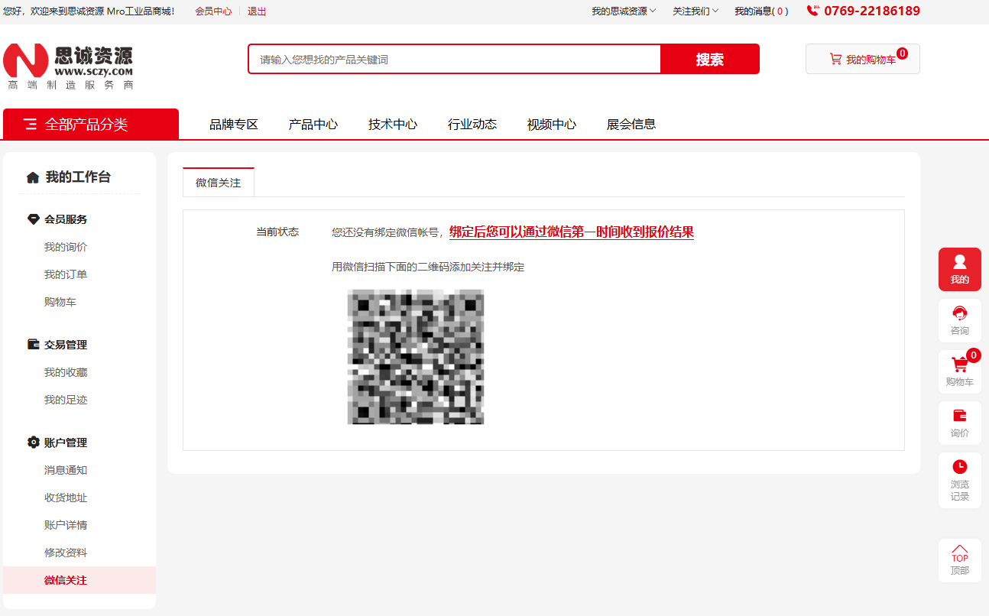Click the 我的 user icon in right sidebar
The height and width of the screenshot is (616, 989).
pos(959,268)
